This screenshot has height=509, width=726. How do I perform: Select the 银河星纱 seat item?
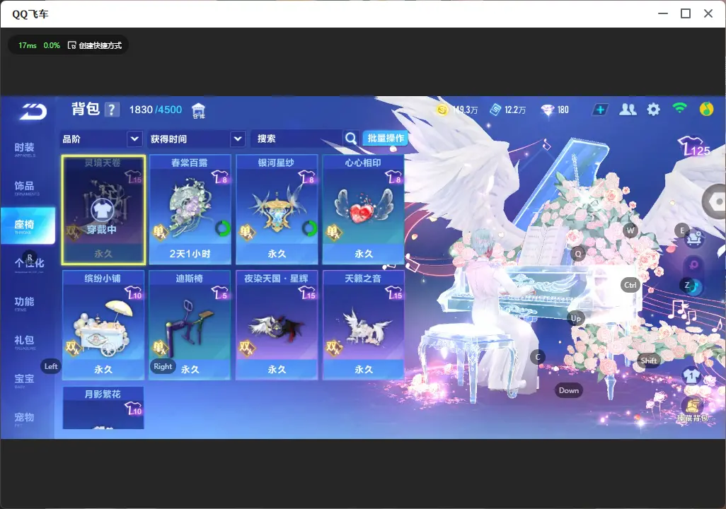(277, 210)
